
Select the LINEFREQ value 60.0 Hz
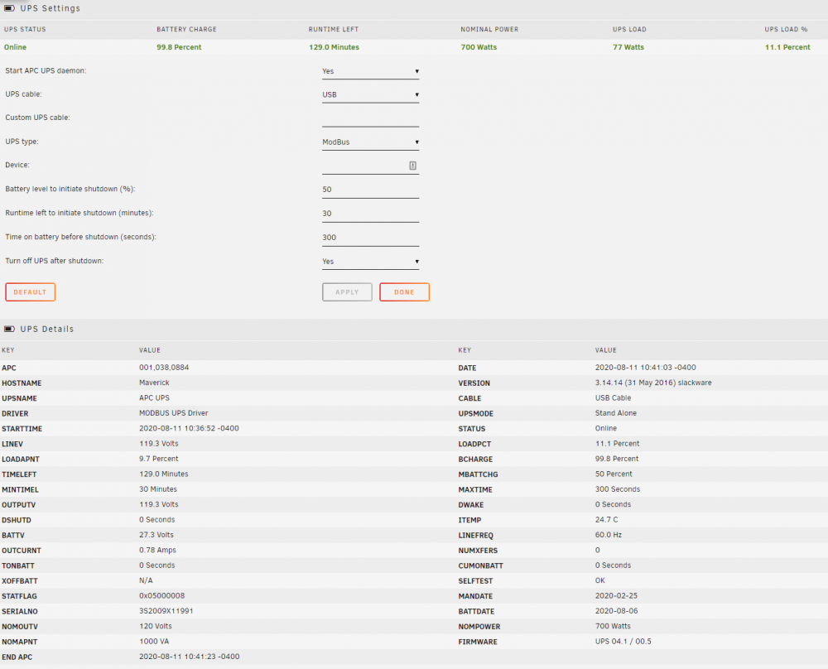[609, 535]
